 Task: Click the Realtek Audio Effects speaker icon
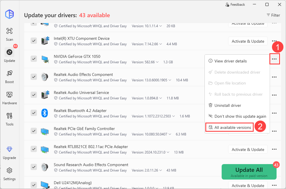click(45, 77)
